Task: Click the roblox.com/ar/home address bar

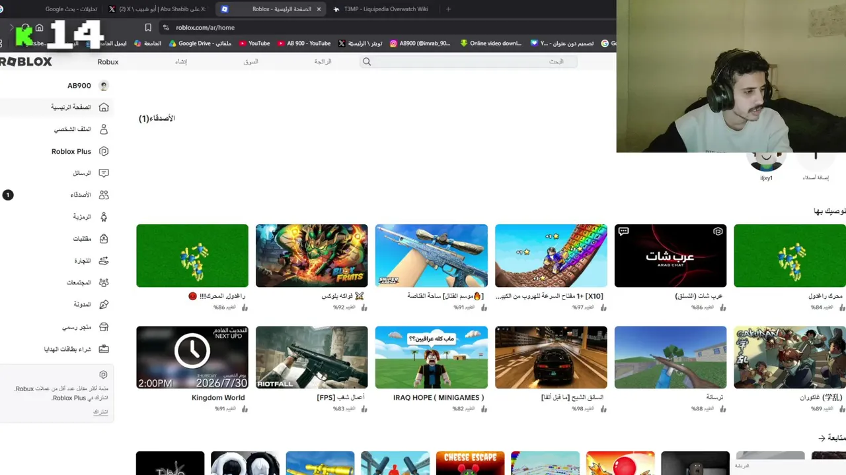Action: (205, 28)
